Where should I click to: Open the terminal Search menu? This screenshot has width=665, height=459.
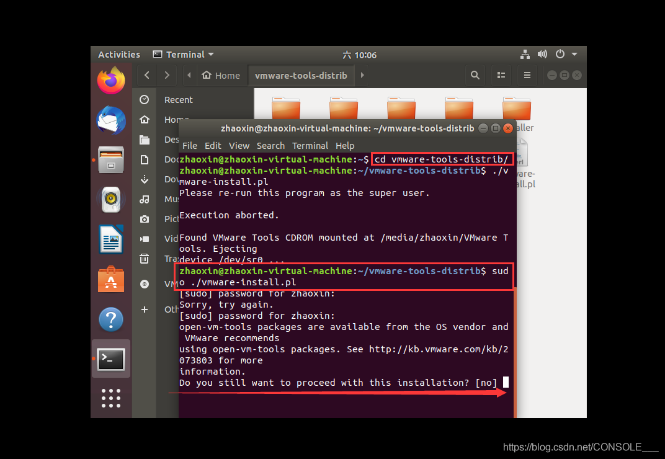(270, 146)
